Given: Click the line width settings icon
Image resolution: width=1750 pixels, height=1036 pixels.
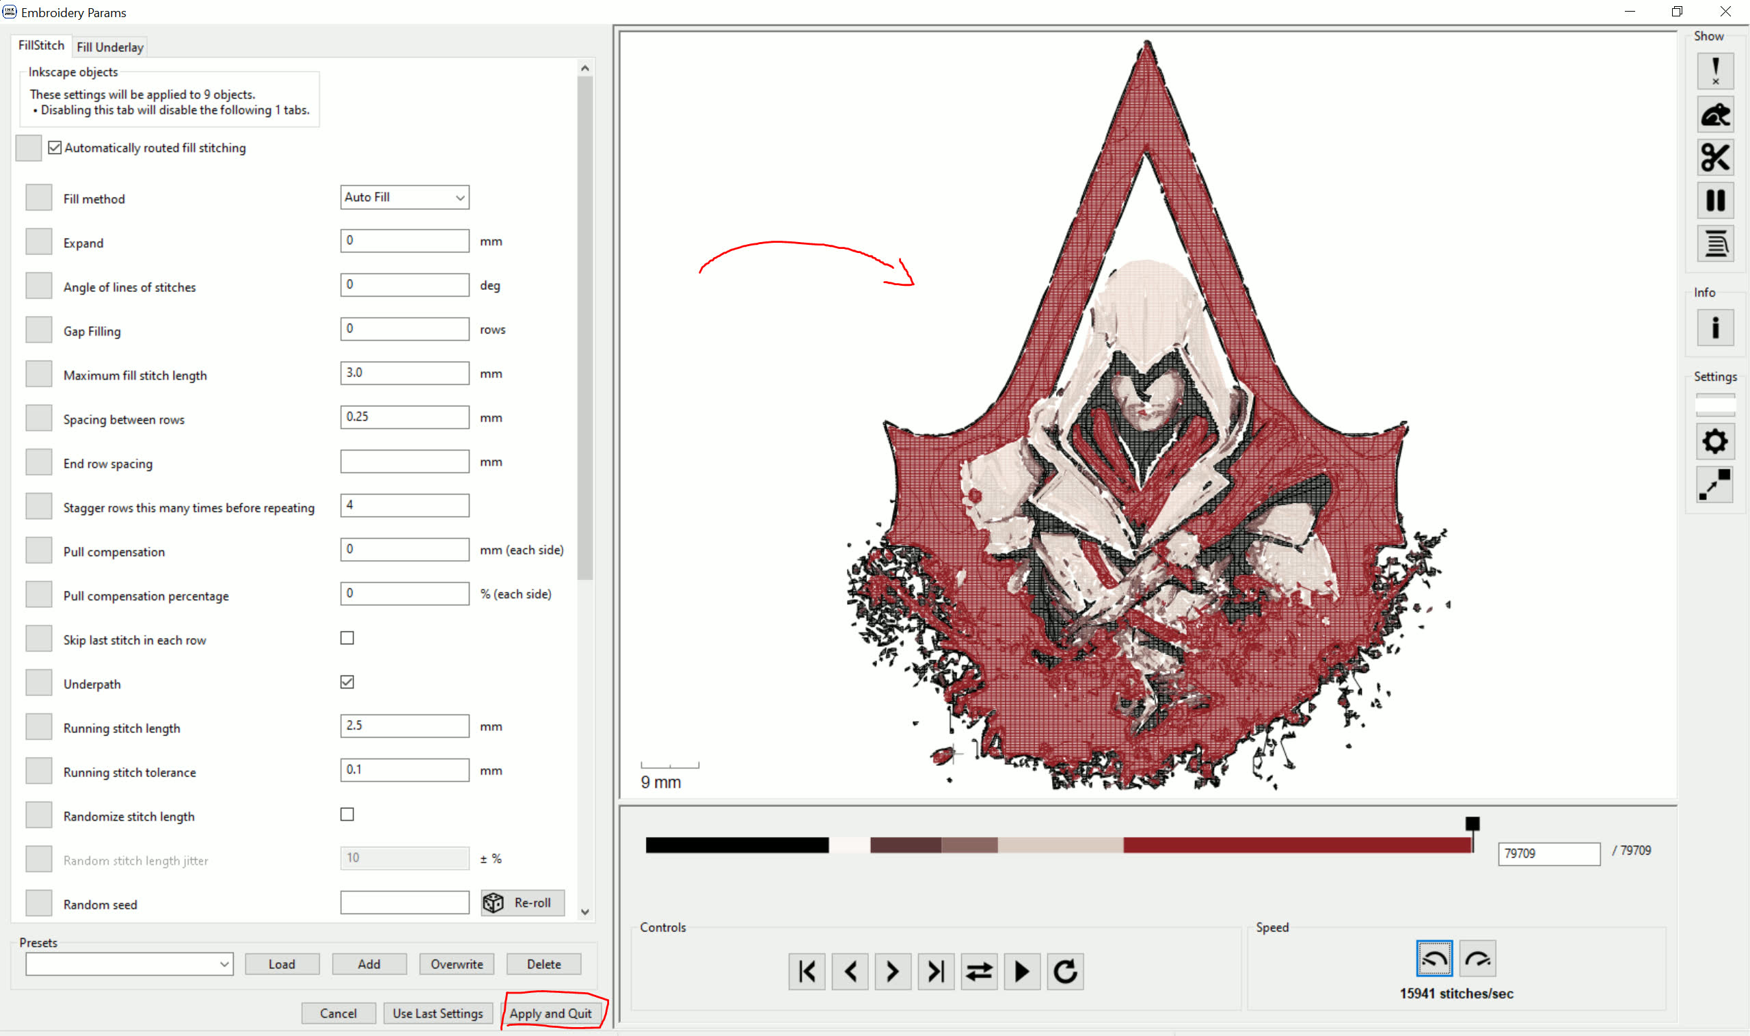Looking at the screenshot, I should tap(1715, 484).
